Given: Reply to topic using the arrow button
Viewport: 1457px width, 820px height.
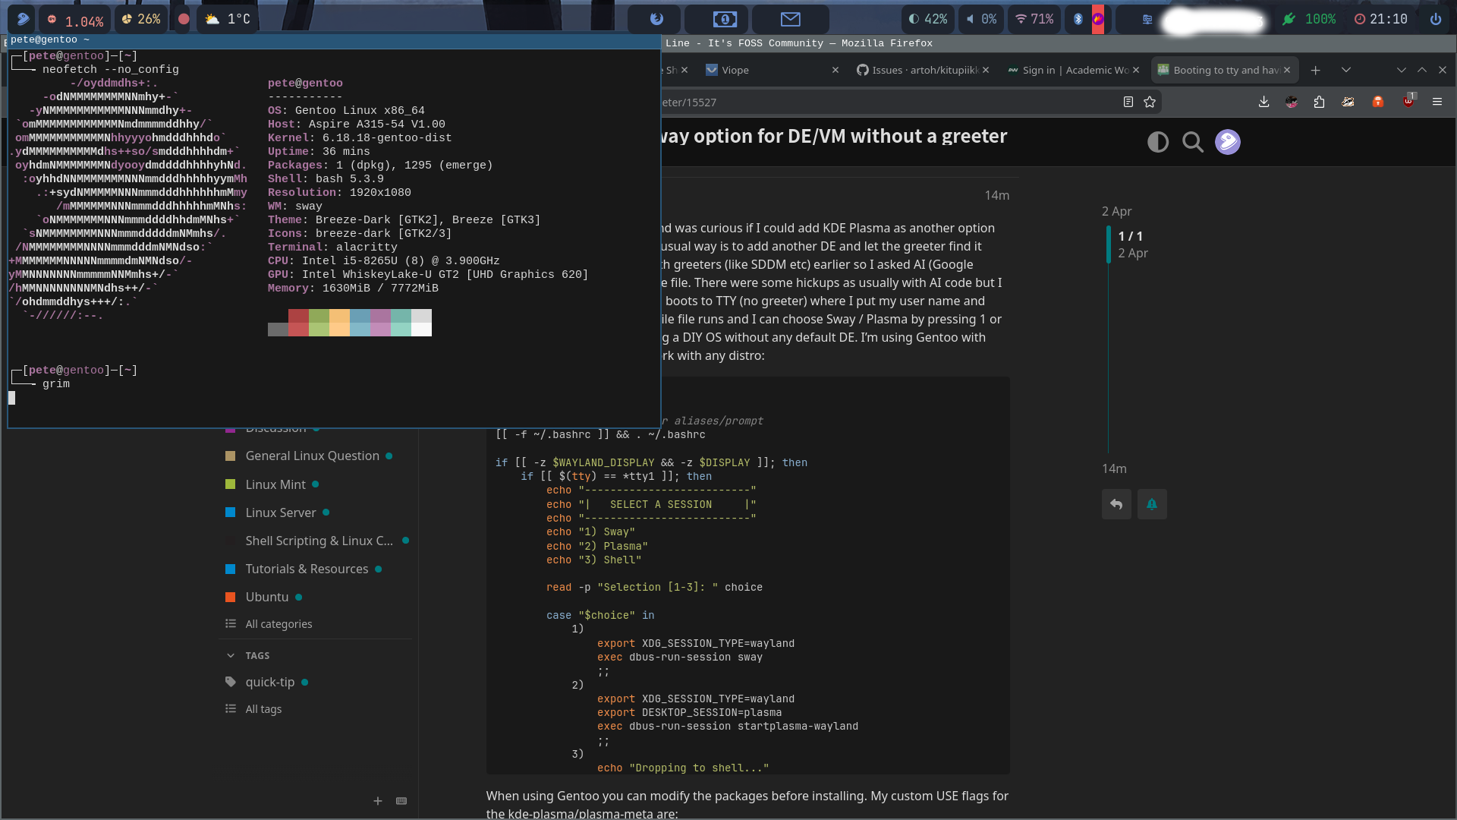Looking at the screenshot, I should [1116, 504].
